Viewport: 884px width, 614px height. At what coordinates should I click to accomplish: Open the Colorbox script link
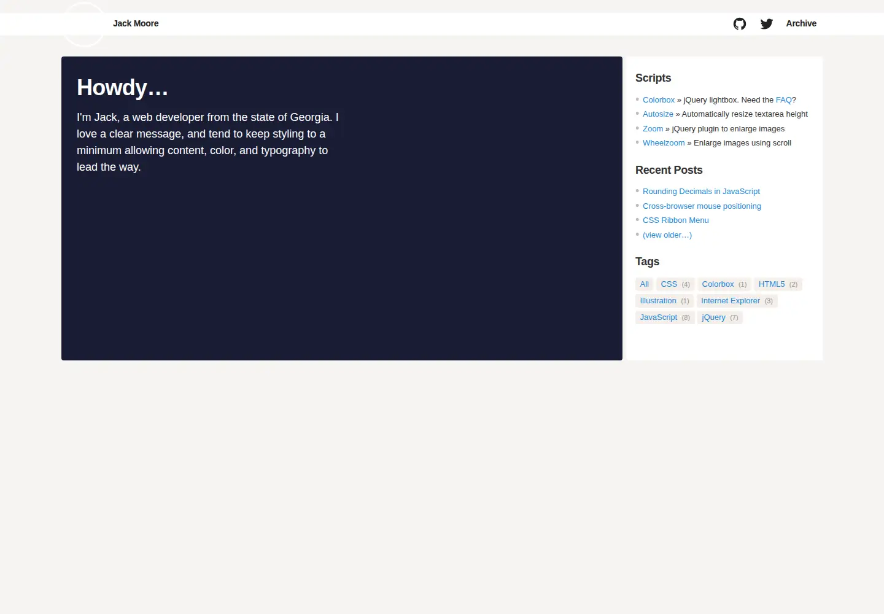click(x=659, y=99)
